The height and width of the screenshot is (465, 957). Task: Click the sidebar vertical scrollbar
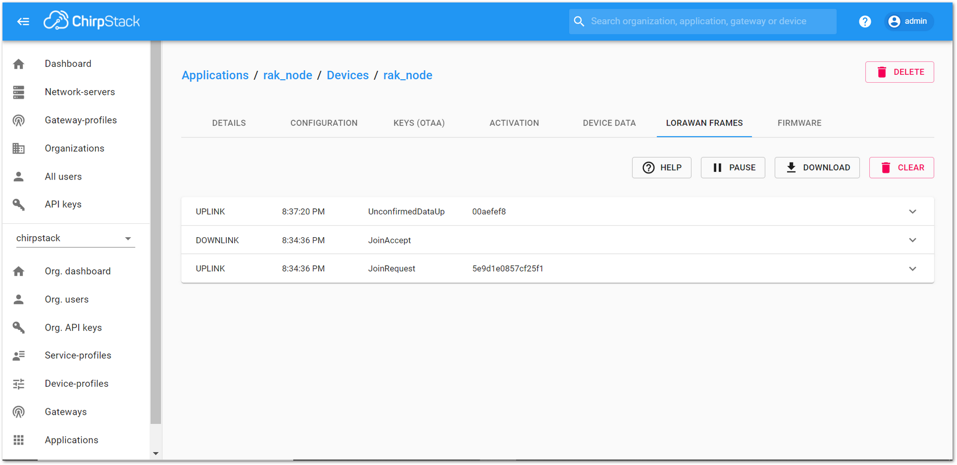[156, 232]
